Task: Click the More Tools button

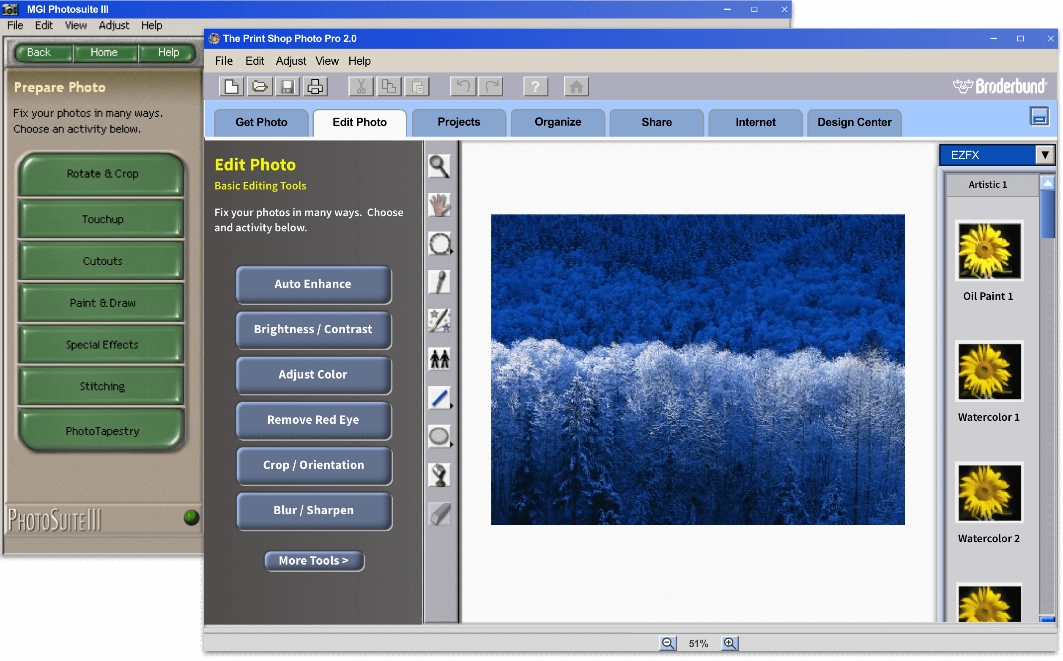Action: point(313,560)
